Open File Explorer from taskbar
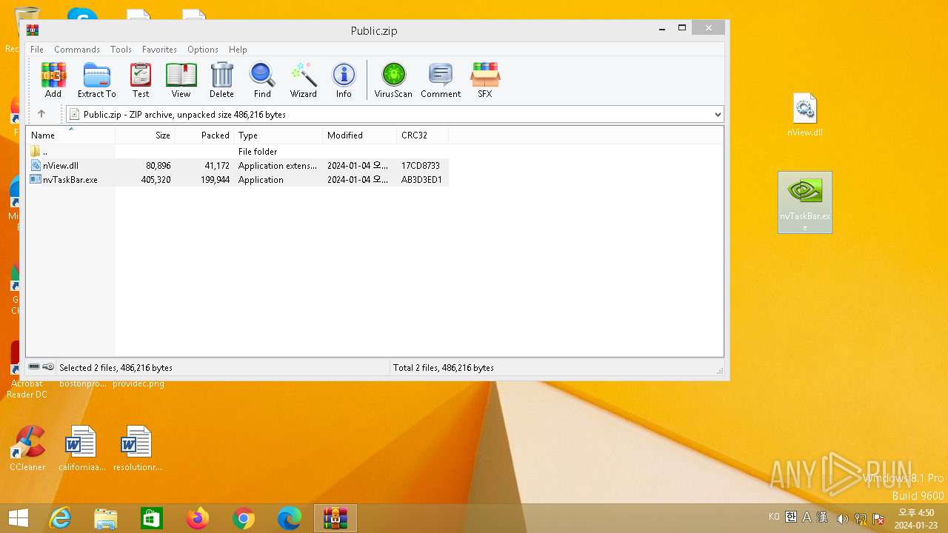Viewport: 948px width, 533px height. click(106, 518)
